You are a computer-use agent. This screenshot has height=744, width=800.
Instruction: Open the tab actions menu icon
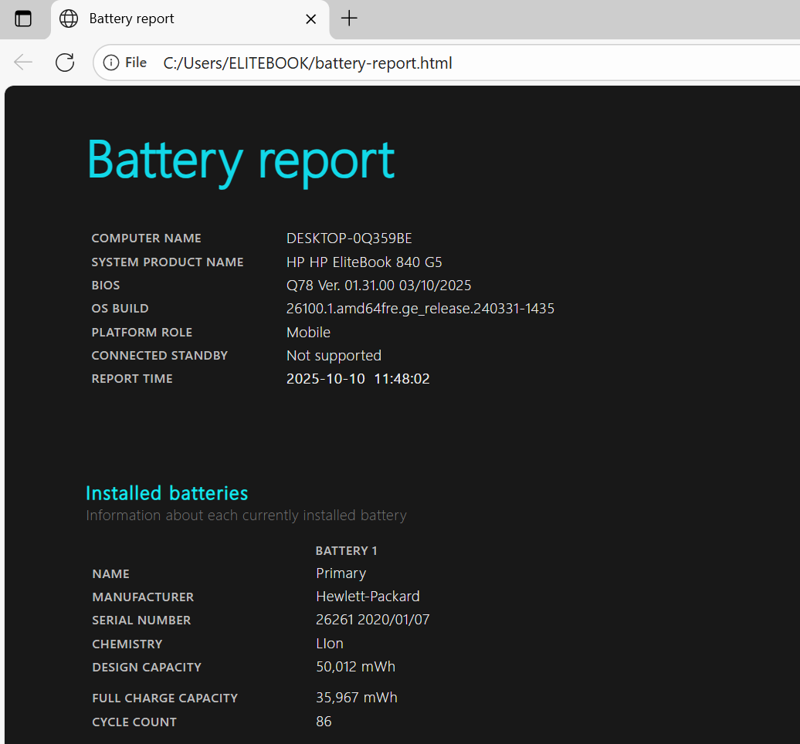click(x=23, y=19)
